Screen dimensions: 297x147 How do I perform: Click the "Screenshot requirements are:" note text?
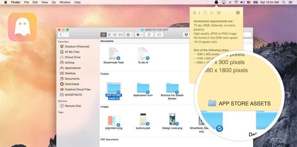pyautogui.click(x=213, y=21)
